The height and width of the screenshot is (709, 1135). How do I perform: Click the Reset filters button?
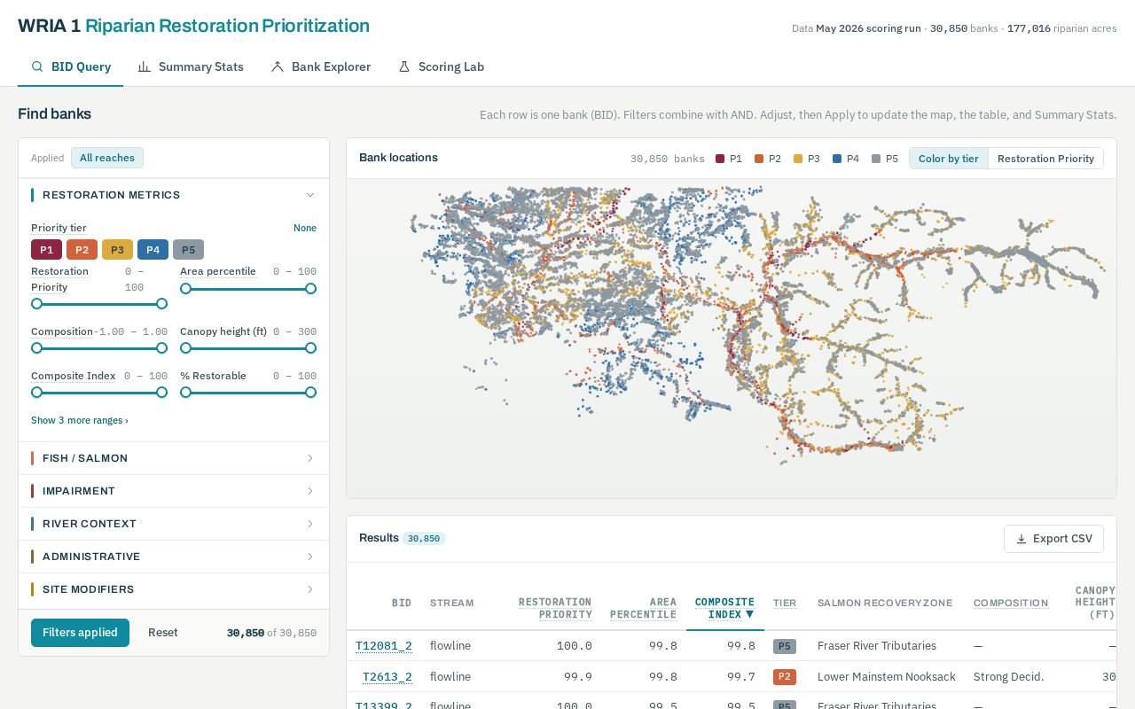click(163, 633)
